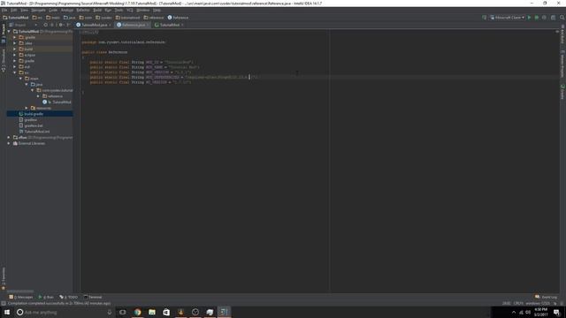Click the reference breadcrumb in navigation bar
566x318 pixels.
154,18
